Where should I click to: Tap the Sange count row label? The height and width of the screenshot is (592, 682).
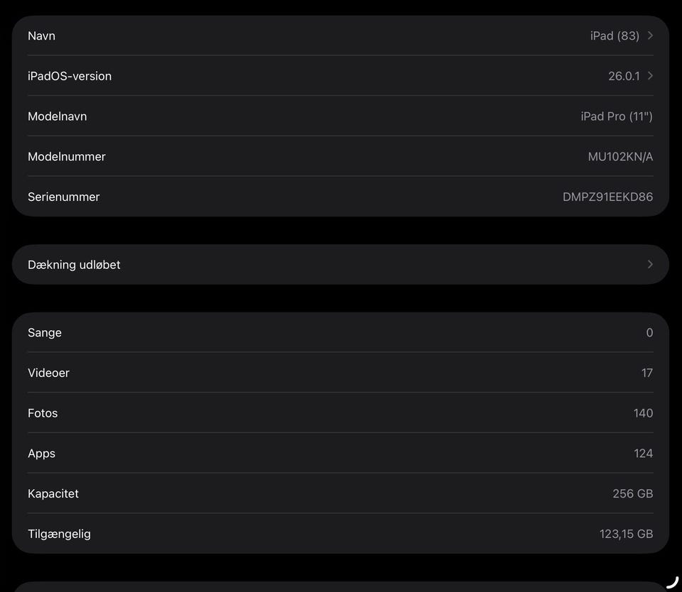(45, 333)
